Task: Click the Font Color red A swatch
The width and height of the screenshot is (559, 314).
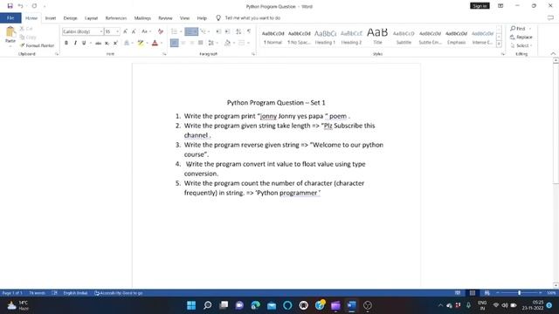Action: pos(155,43)
